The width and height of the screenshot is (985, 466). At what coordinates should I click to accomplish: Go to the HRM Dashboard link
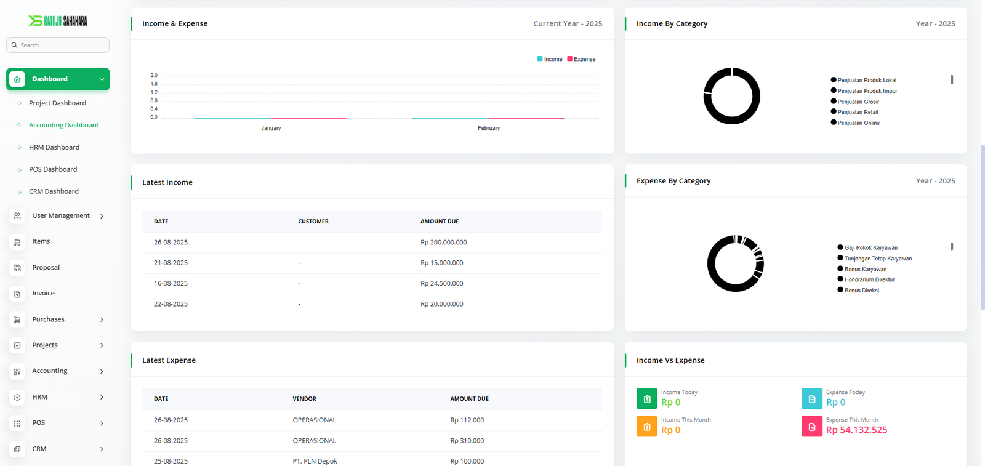54,147
